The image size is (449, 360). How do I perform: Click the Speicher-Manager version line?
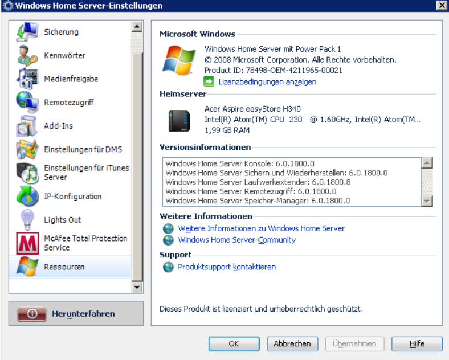(x=258, y=201)
